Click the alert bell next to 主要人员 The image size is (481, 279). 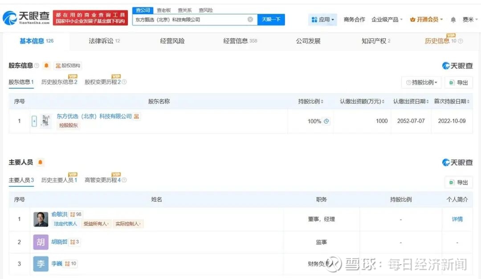coord(40,162)
